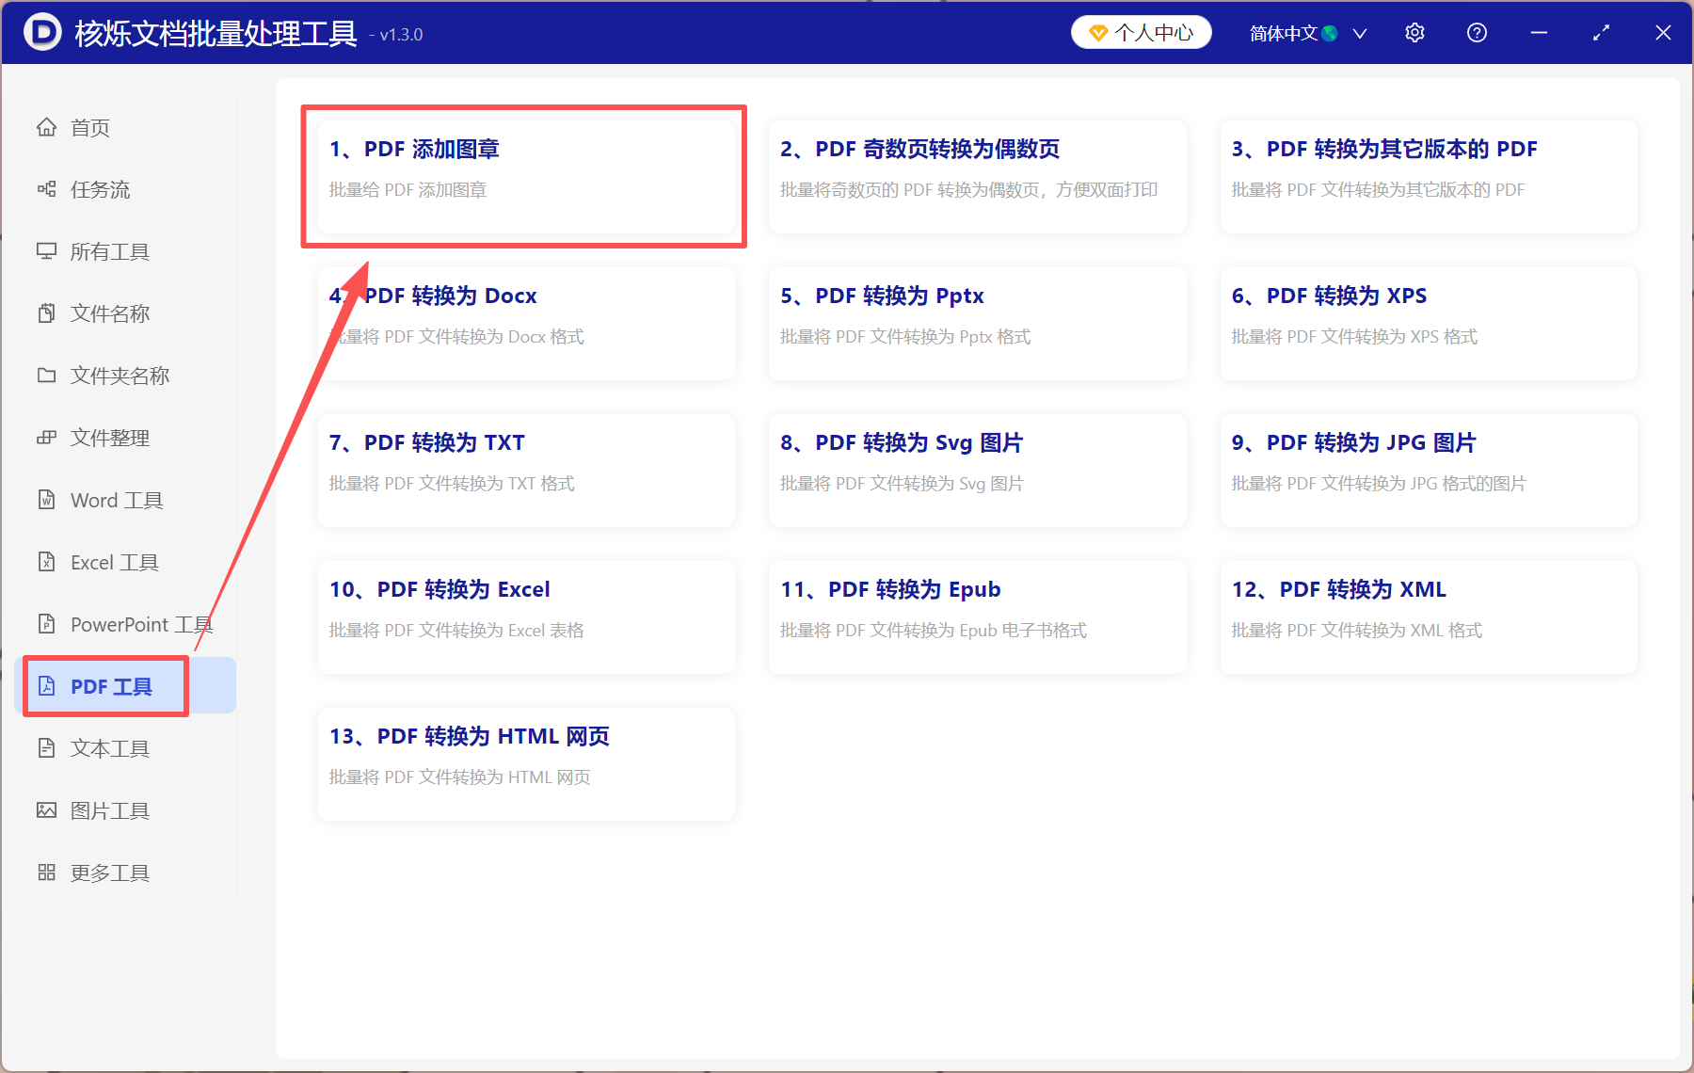Open PDF 转换为 HTML 网页 tool
This screenshot has height=1073, width=1694.
click(x=525, y=761)
